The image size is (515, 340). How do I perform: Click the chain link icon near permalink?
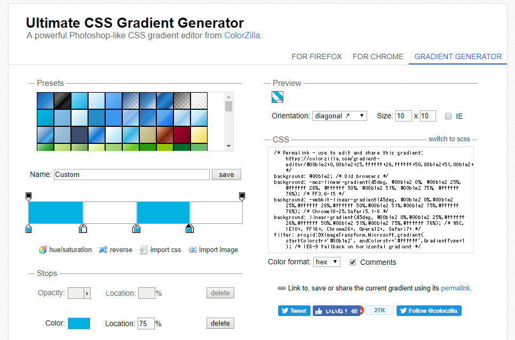coord(282,288)
